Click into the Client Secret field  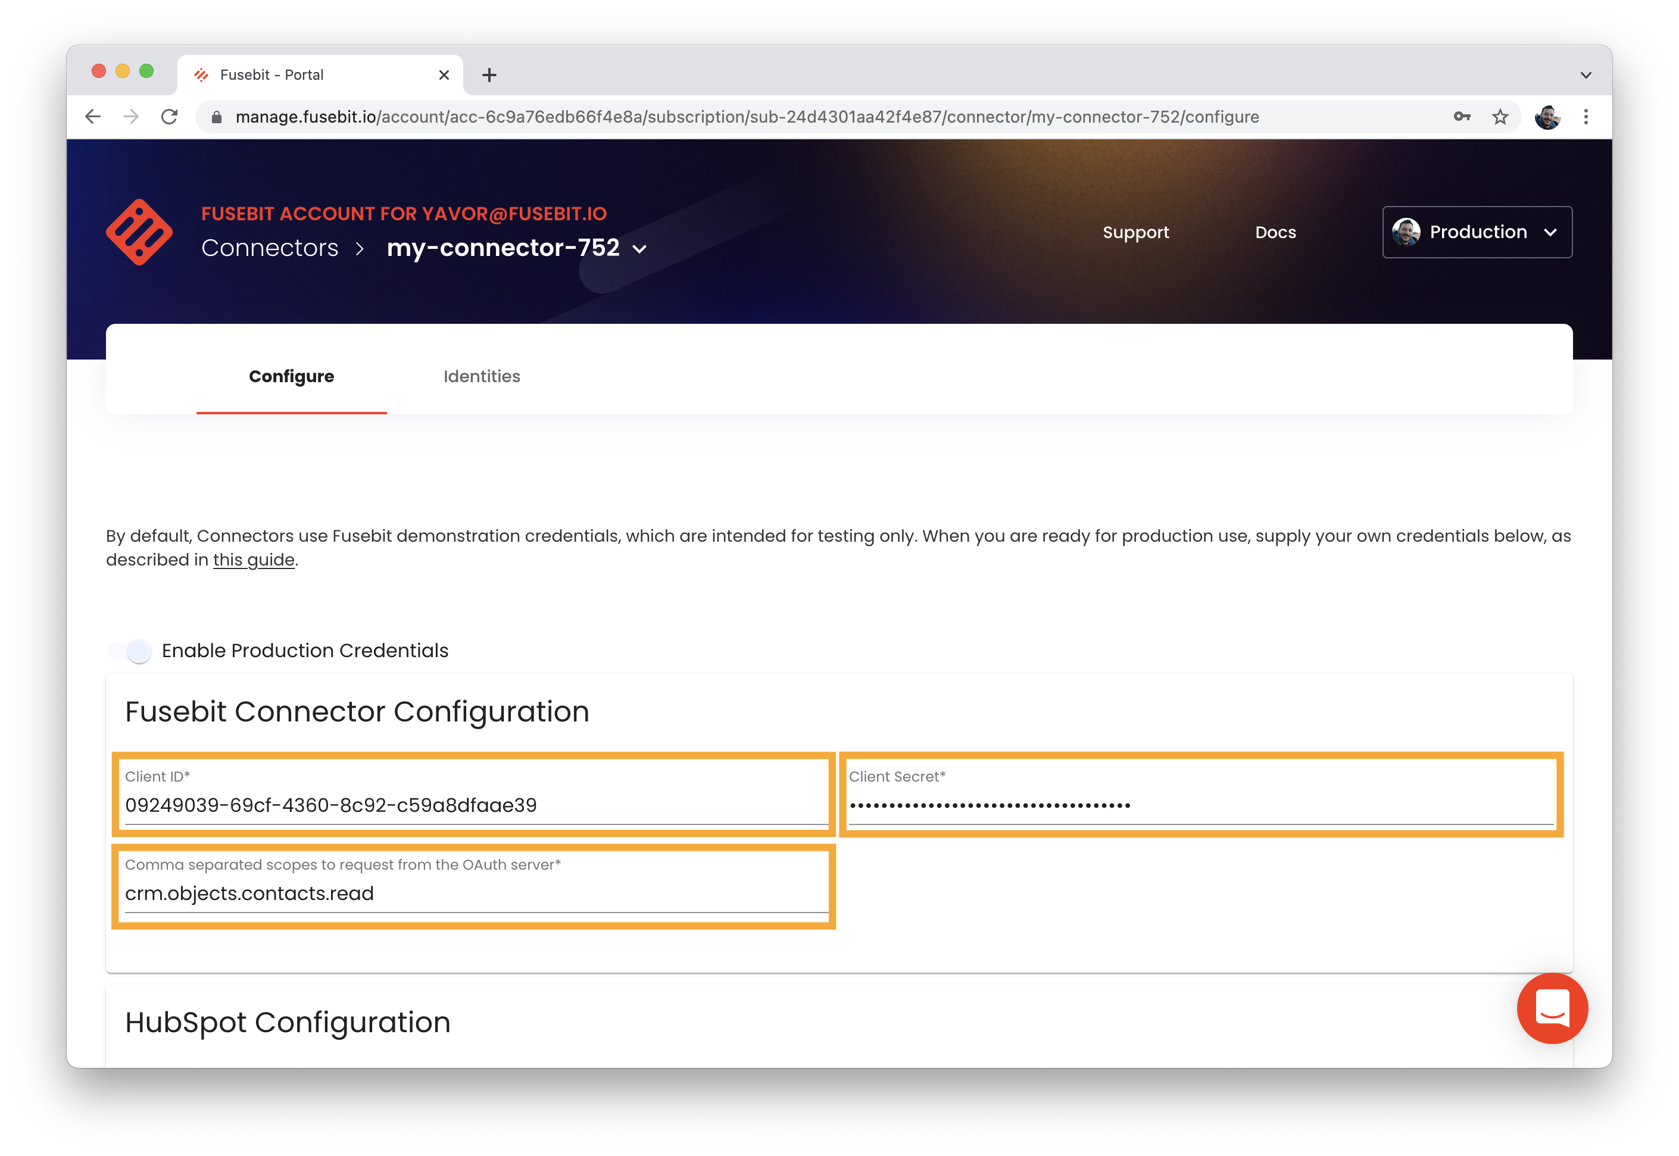tap(1200, 805)
